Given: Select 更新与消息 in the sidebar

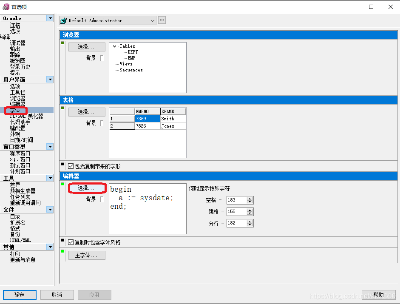Looking at the screenshot, I should pos(23,260).
